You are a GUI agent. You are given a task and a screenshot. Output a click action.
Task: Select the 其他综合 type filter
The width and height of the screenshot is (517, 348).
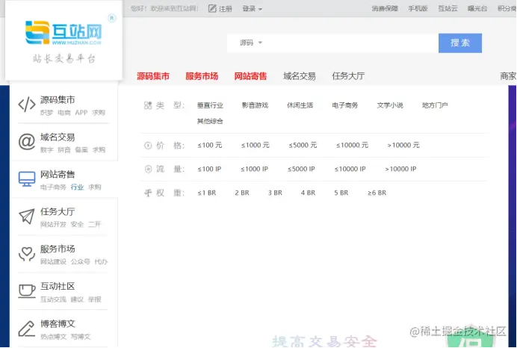(x=210, y=121)
